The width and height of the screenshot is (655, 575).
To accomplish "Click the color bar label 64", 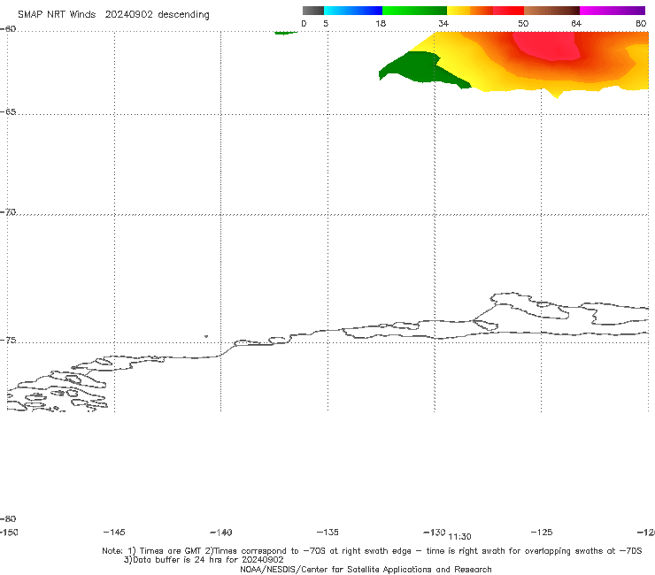I will 576,23.
